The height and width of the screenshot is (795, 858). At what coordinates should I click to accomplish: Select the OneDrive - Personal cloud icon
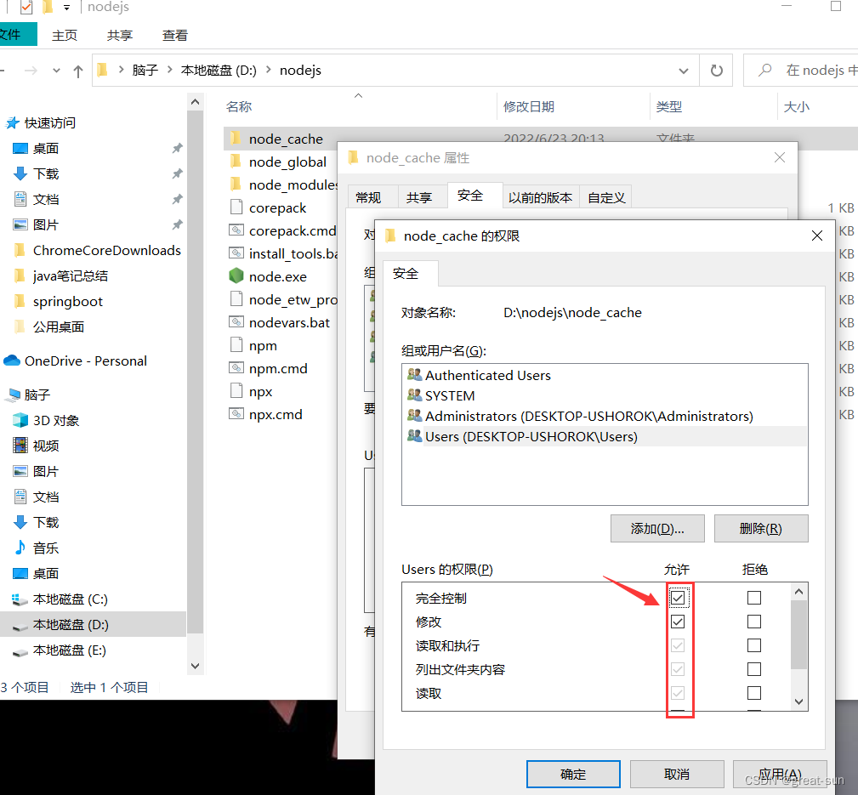tap(12, 361)
